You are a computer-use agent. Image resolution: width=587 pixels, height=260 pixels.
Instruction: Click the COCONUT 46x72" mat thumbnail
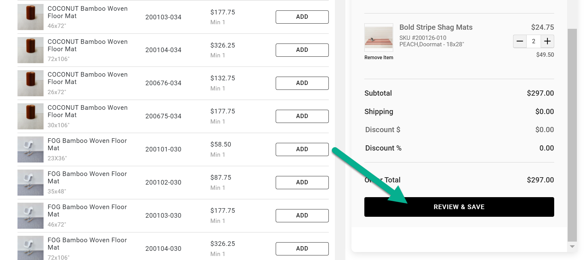coord(30,17)
